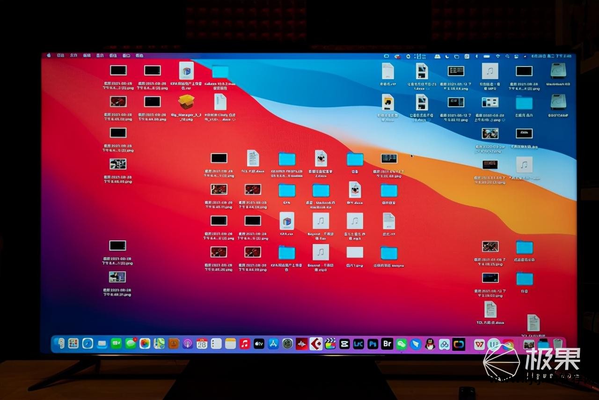Open the App Store from dock
Screen dimensions: 599x400
[273, 344]
